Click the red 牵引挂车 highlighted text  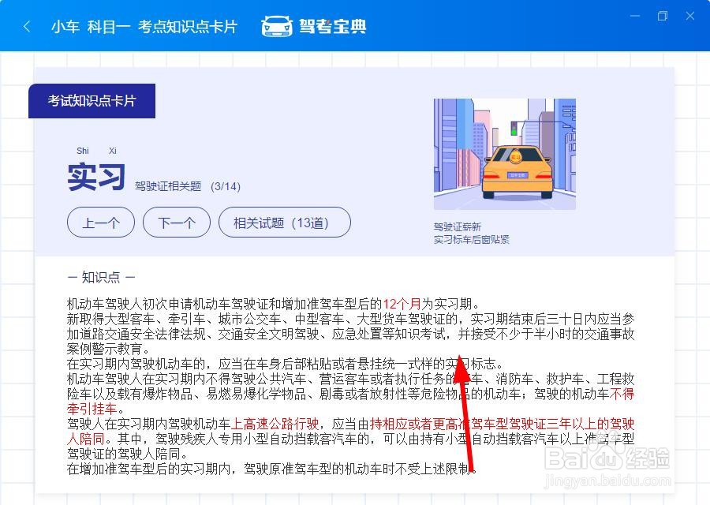coord(92,409)
